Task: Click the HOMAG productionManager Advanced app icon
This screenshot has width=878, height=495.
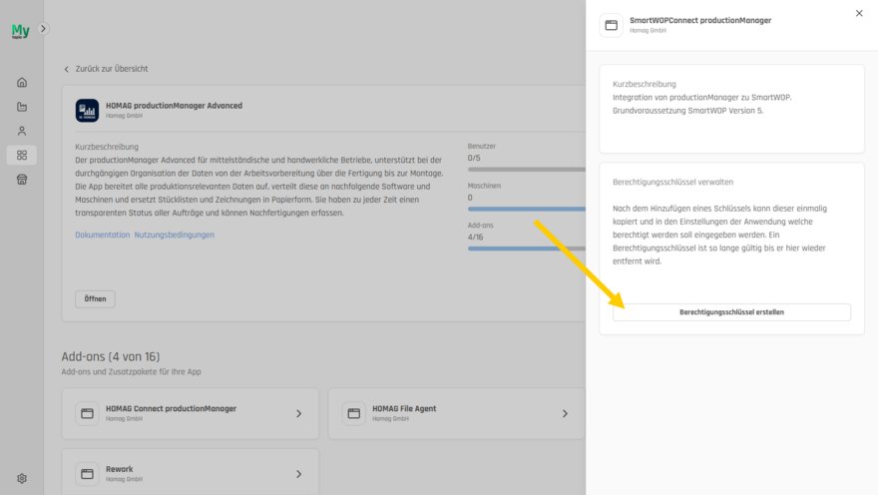Action: coord(88,111)
